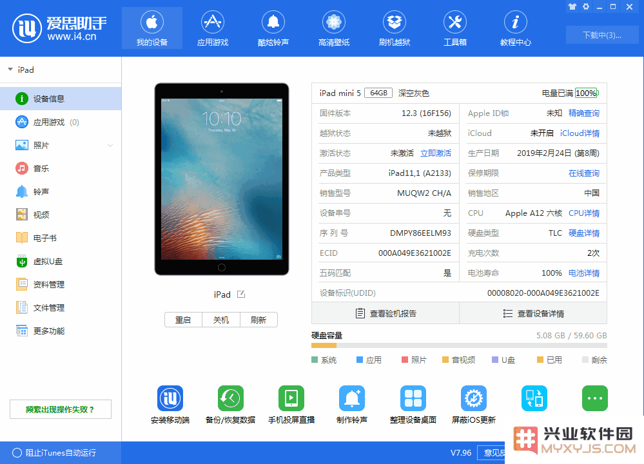The height and width of the screenshot is (464, 644).
Task: Open 教程中心 tutorial center tab
Action: 516,28
